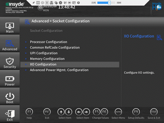164x123 pixels.
Task: Click the F9 Setup Defaults button
Action: [136, 114]
